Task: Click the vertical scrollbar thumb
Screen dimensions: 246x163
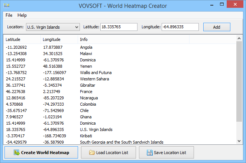Action: [239, 81]
